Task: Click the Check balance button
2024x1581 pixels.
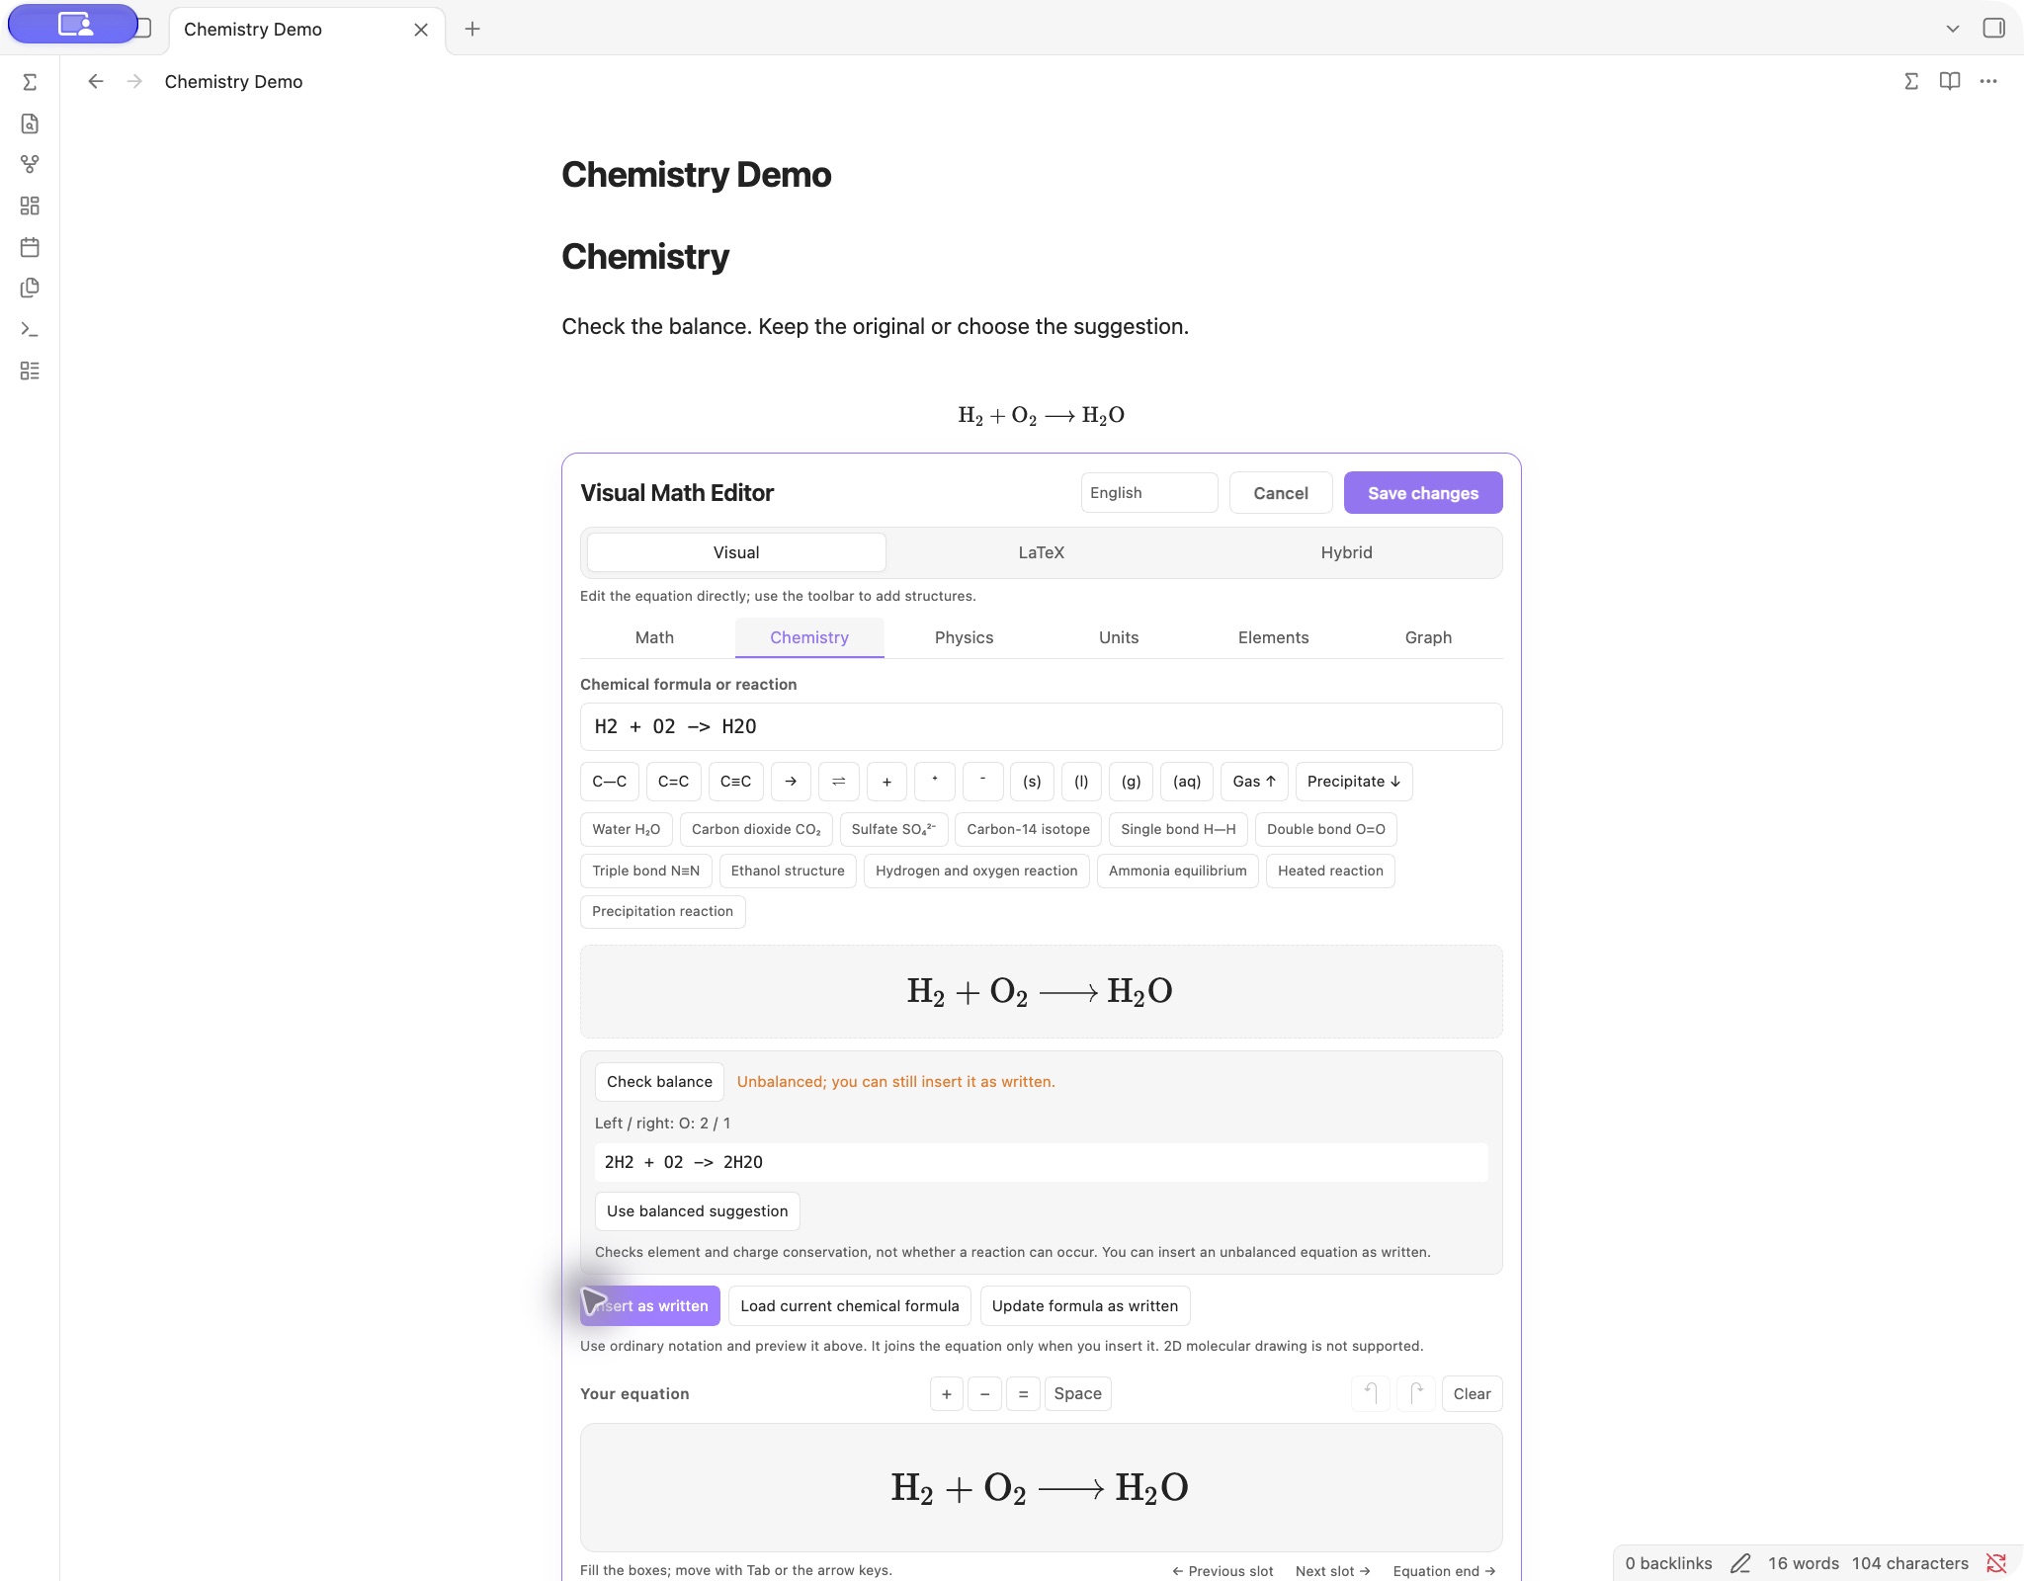Action: click(659, 1082)
